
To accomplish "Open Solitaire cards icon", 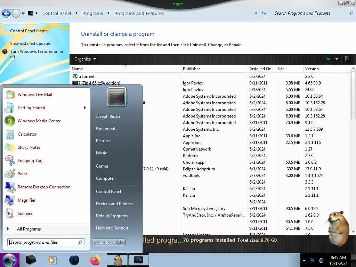I will (x=10, y=213).
